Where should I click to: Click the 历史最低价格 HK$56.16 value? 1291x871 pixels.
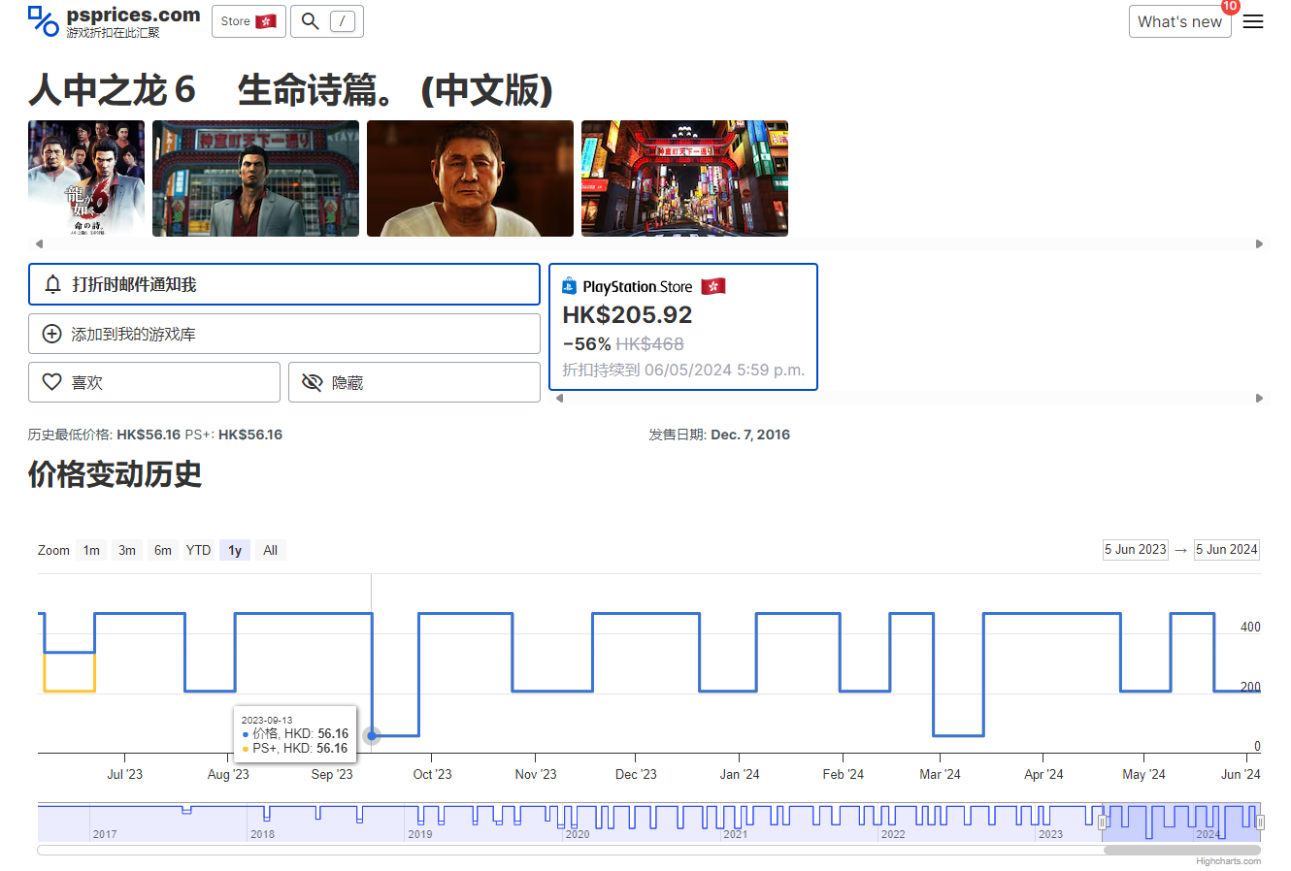pyautogui.click(x=149, y=435)
